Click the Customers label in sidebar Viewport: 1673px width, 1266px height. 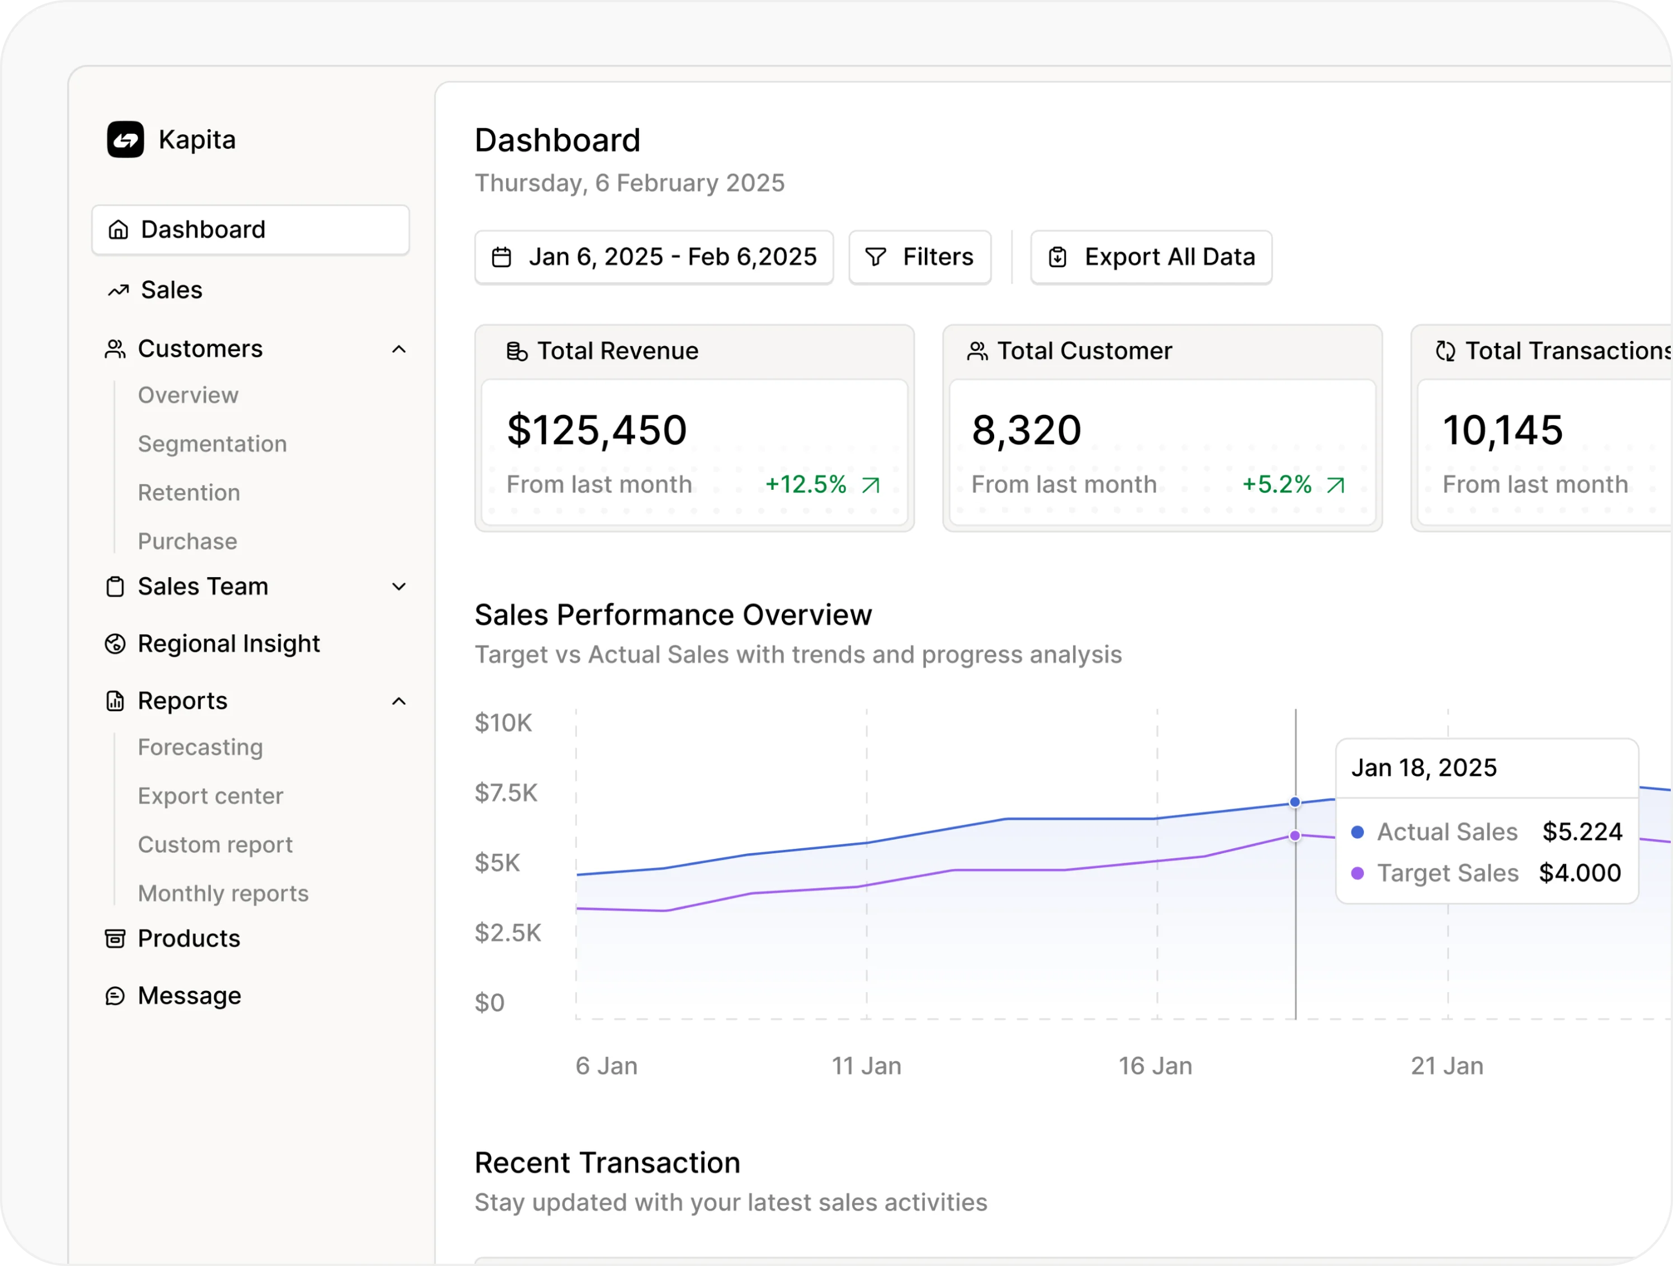[x=200, y=349]
